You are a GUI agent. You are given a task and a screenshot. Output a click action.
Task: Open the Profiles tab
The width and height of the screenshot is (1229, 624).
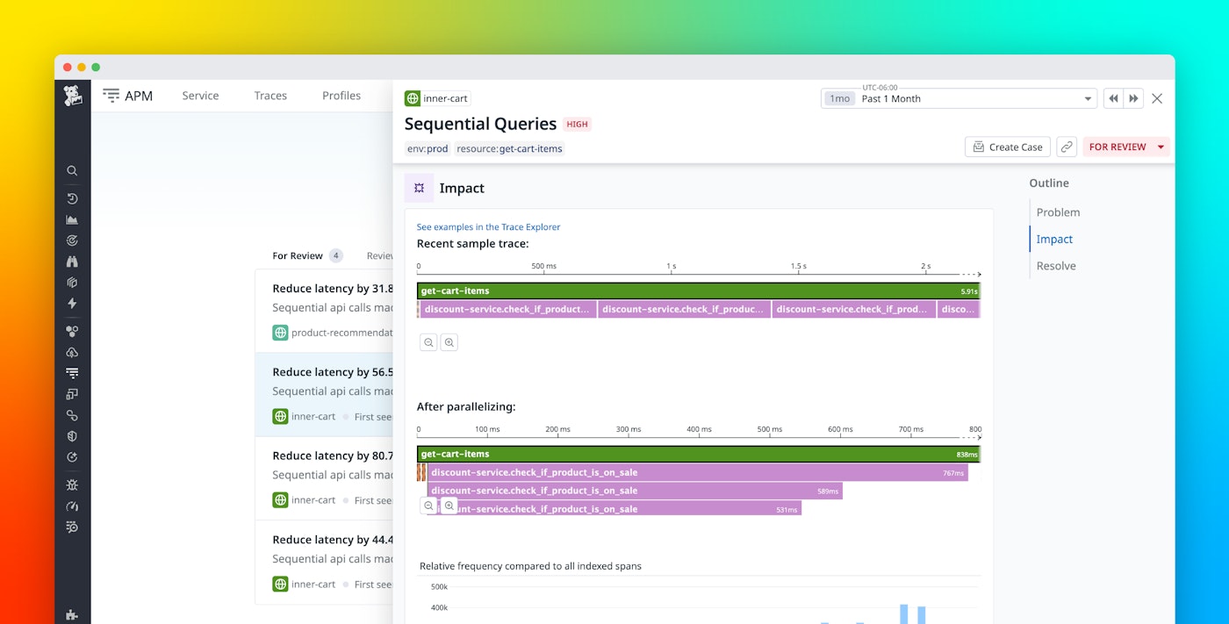341,96
